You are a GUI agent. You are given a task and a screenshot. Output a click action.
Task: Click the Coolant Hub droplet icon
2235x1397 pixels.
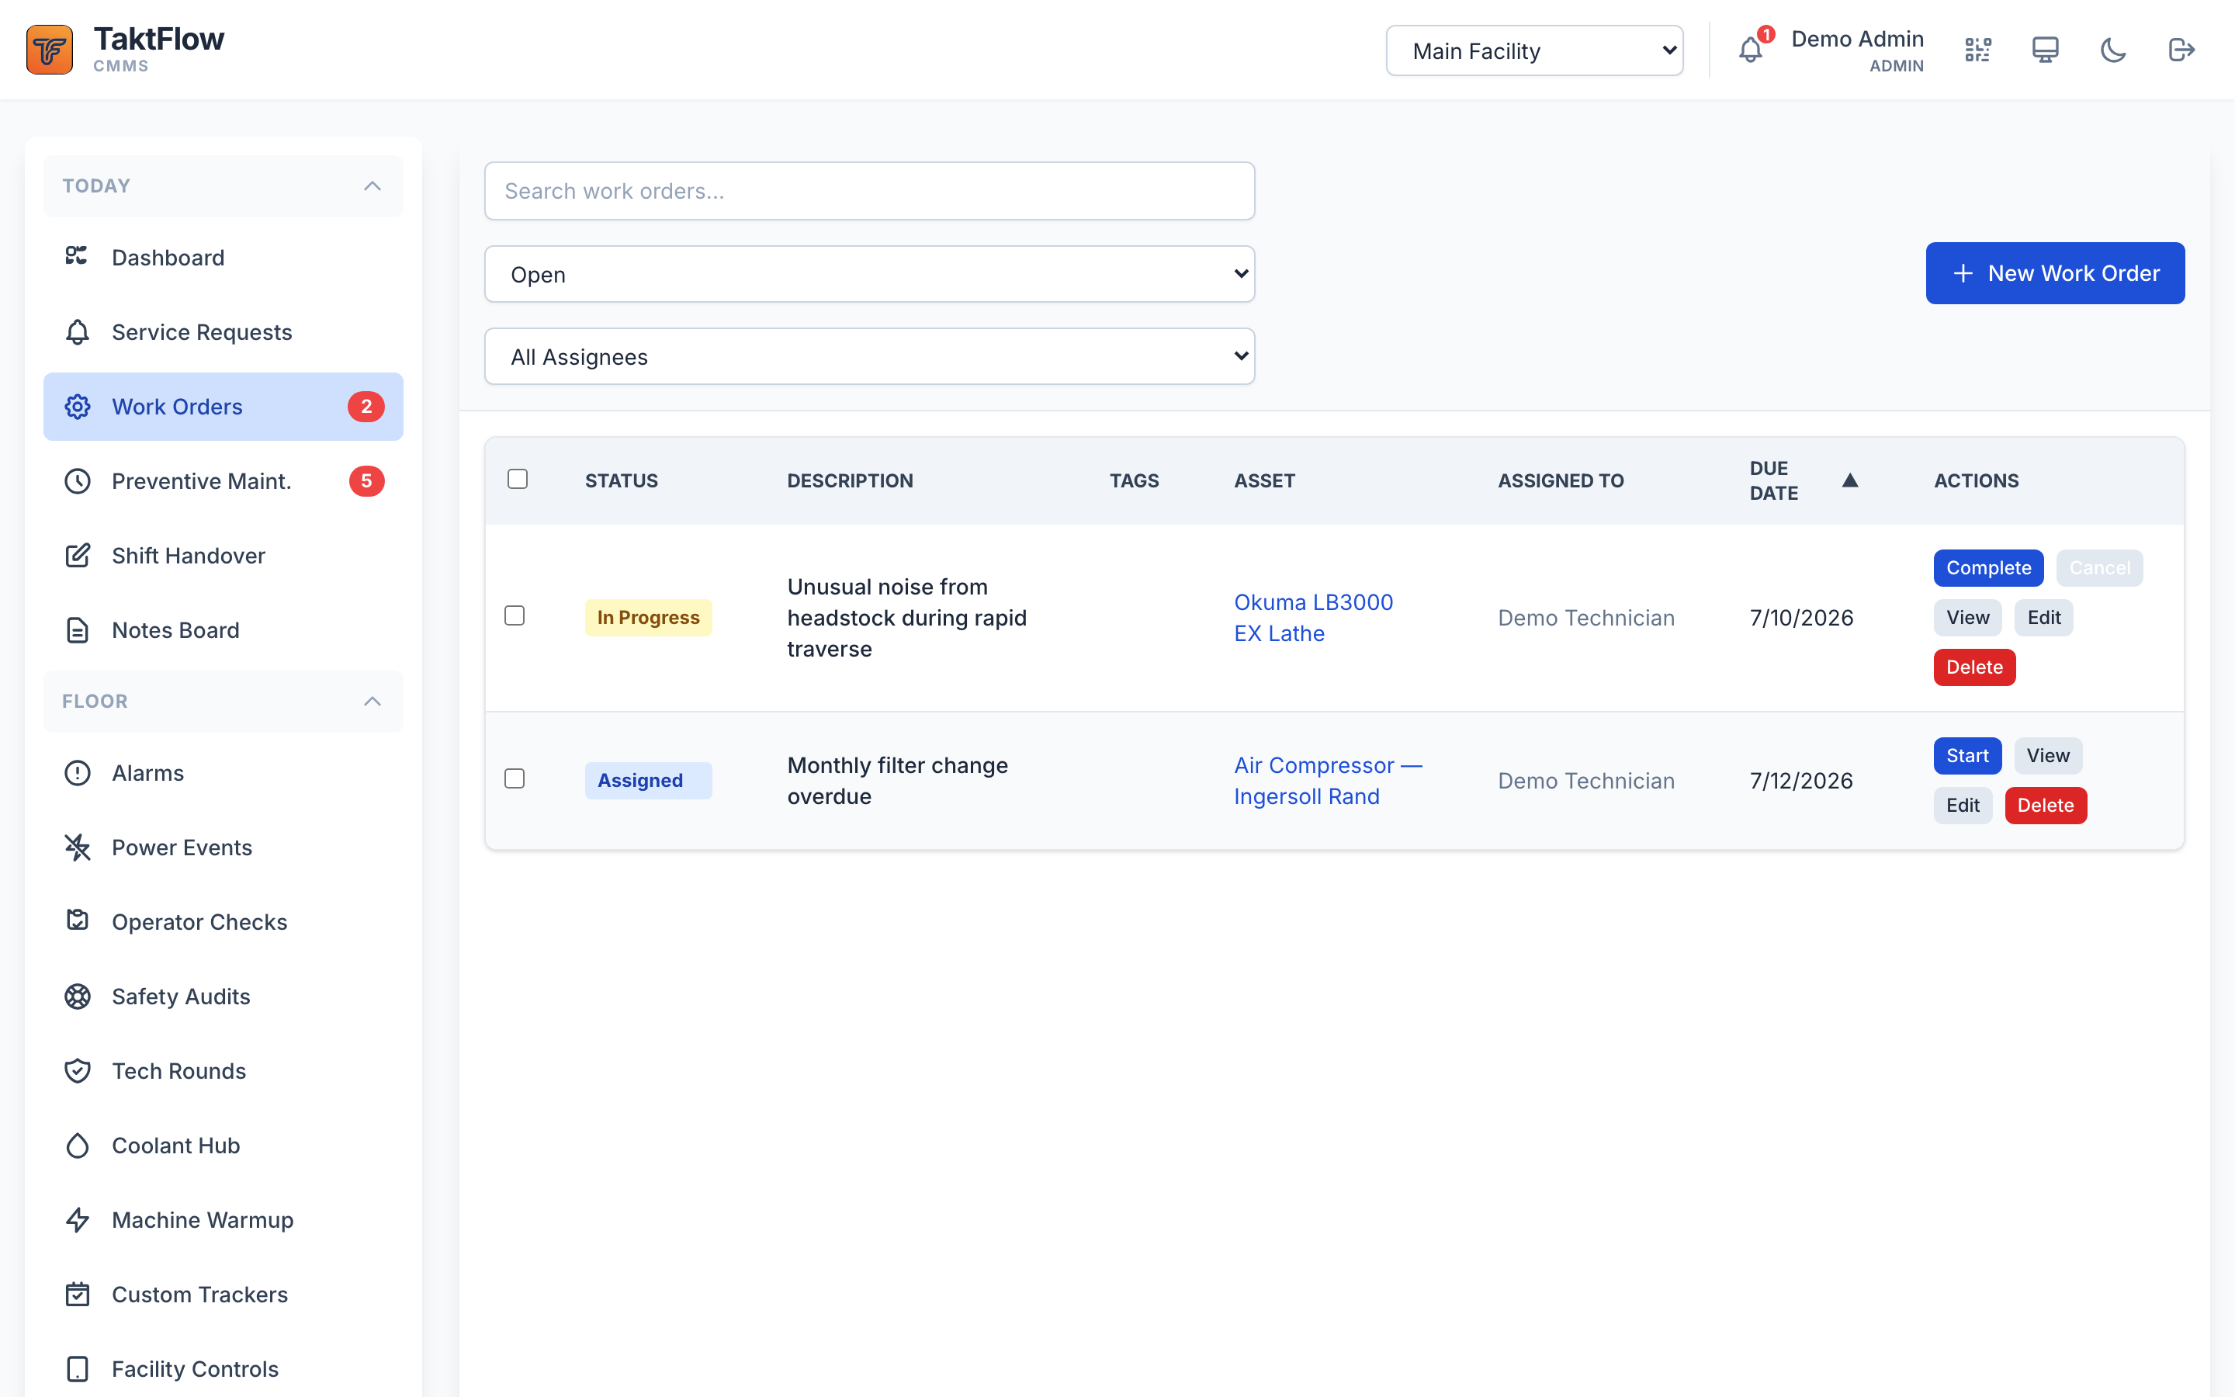[78, 1146]
